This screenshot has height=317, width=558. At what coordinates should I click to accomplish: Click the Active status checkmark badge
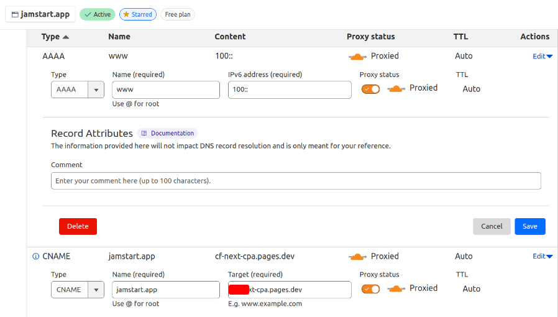click(x=98, y=14)
